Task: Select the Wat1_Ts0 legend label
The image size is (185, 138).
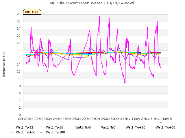Action: 108,127
